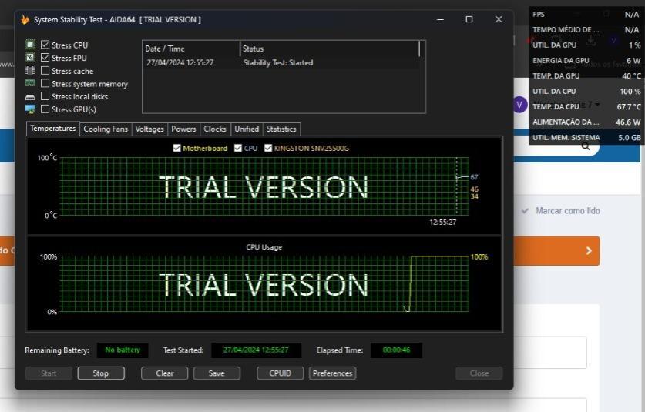Click the chevron arrow on orange banner

pos(589,250)
